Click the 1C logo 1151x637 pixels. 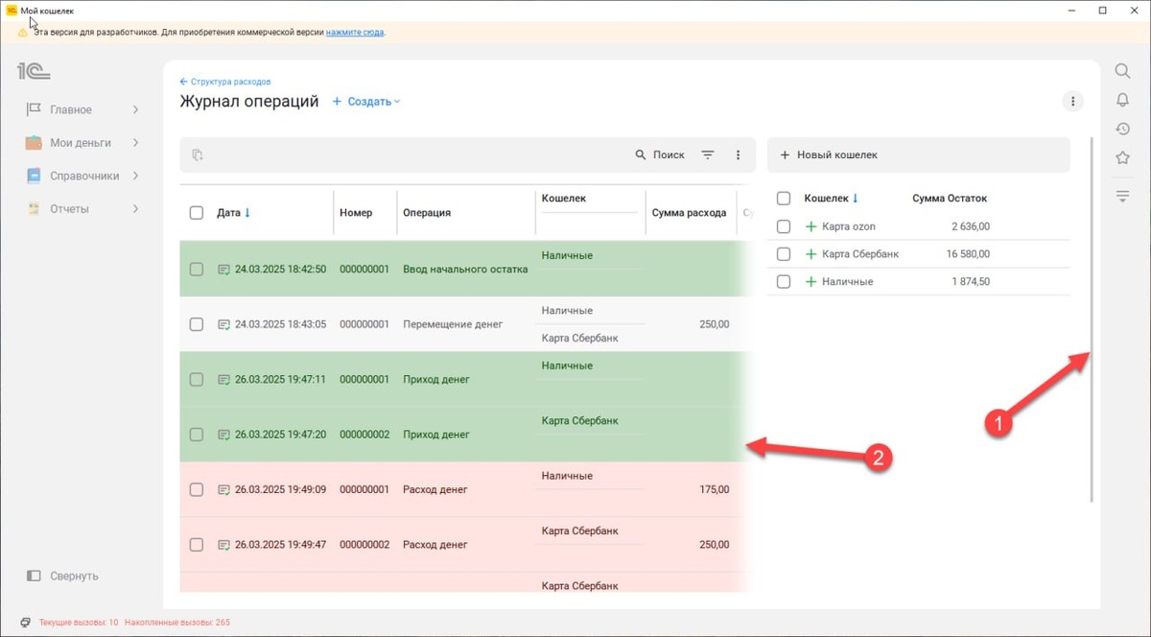[34, 71]
